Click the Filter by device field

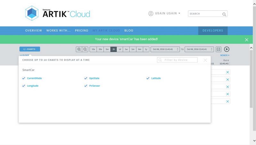click(177, 60)
